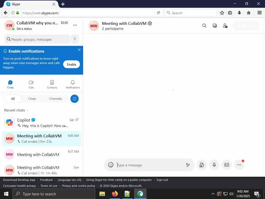Open more message options with red dot
265x199 pixels.
239,165
